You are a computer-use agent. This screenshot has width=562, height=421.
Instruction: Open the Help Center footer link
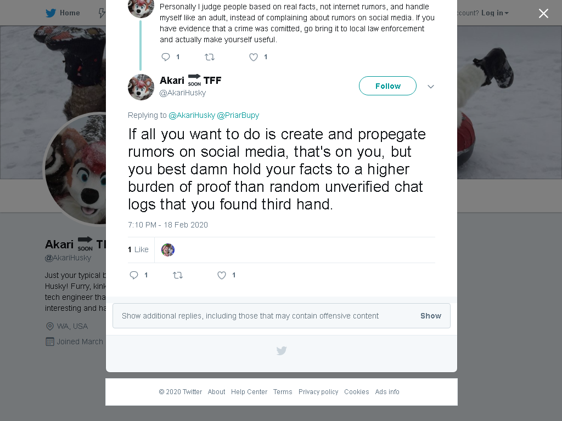click(x=249, y=391)
